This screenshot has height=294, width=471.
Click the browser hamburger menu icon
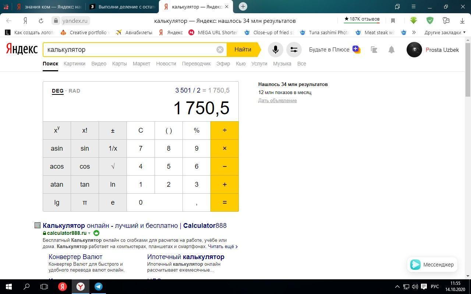pos(414,7)
